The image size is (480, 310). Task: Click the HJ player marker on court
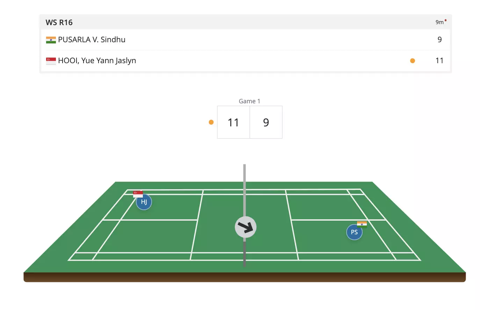click(x=144, y=202)
